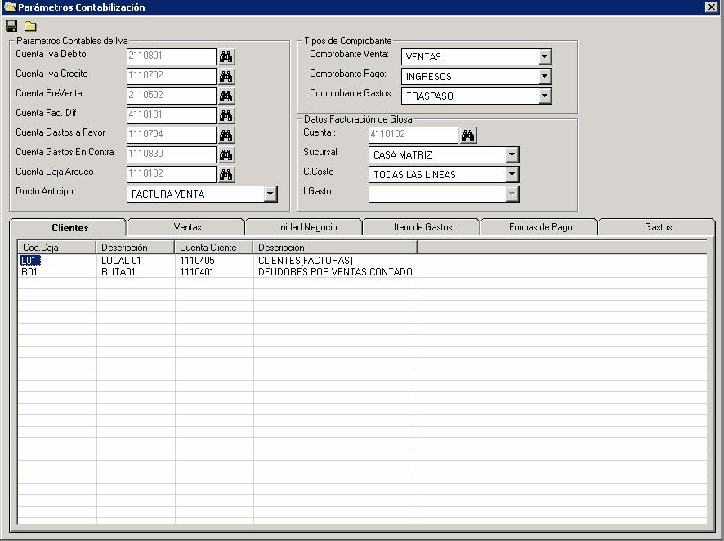Select the R01 row code cell

57,272
